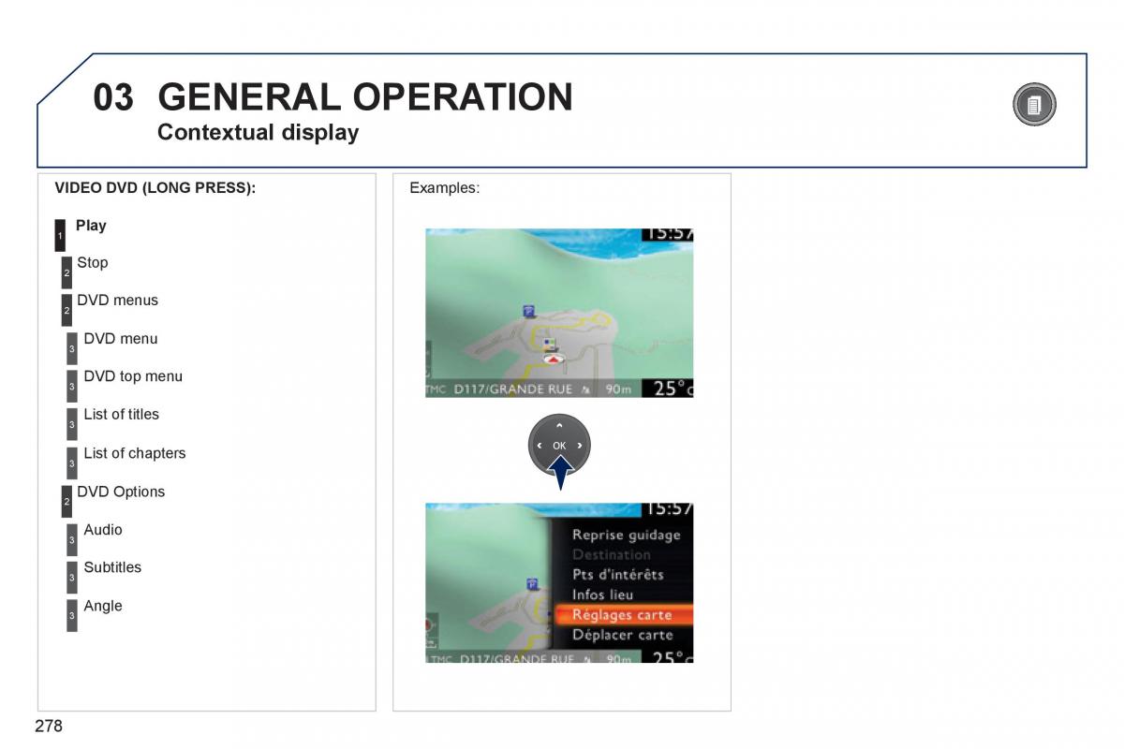Click blue parking icon on top map
The width and height of the screenshot is (1124, 749).
(529, 310)
